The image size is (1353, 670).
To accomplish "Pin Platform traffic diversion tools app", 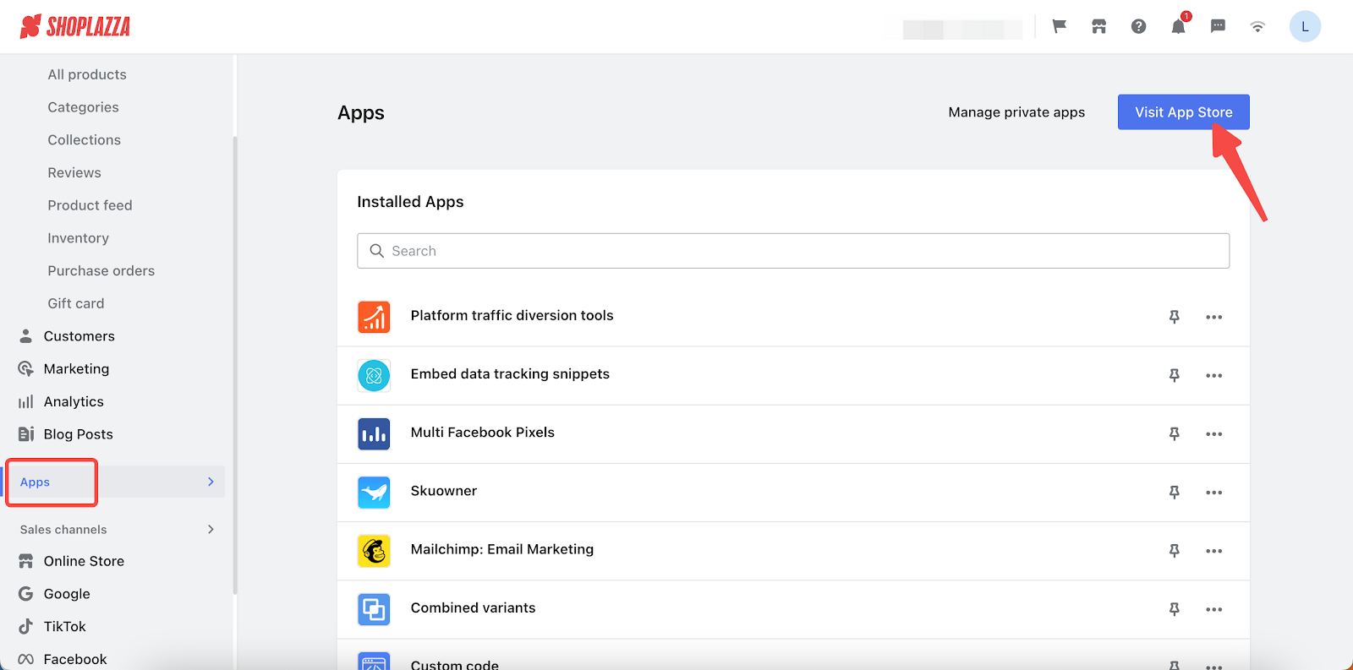I will tap(1174, 317).
